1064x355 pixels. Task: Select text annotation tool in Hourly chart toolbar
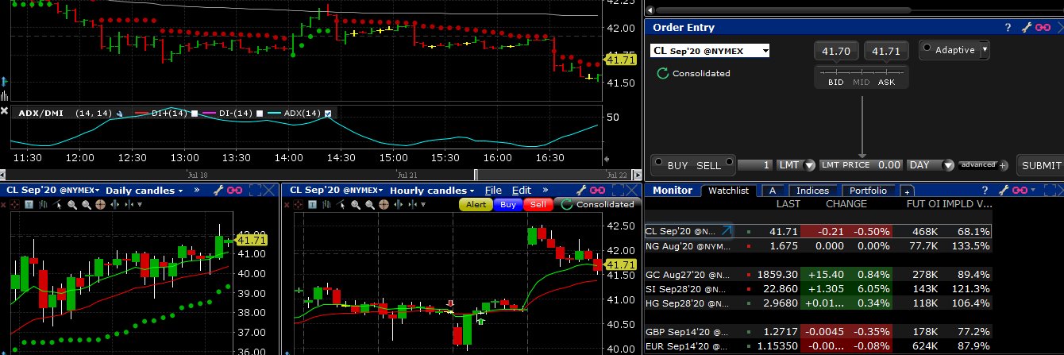point(312,204)
